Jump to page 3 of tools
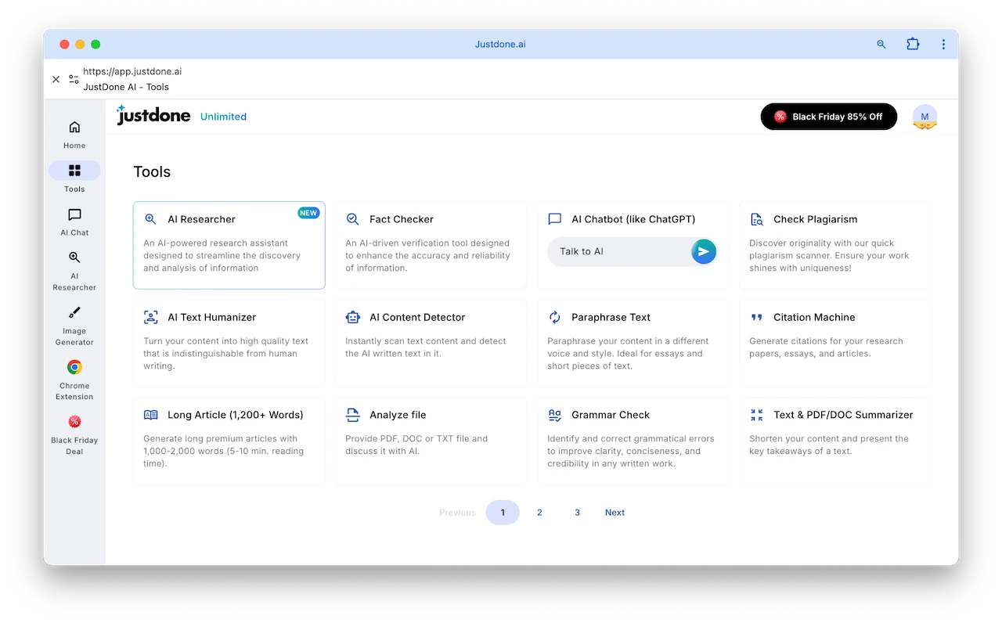 point(577,513)
